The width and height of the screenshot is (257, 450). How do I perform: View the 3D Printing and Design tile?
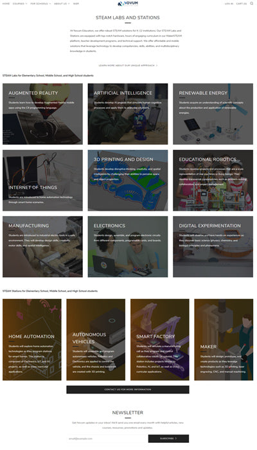128,180
